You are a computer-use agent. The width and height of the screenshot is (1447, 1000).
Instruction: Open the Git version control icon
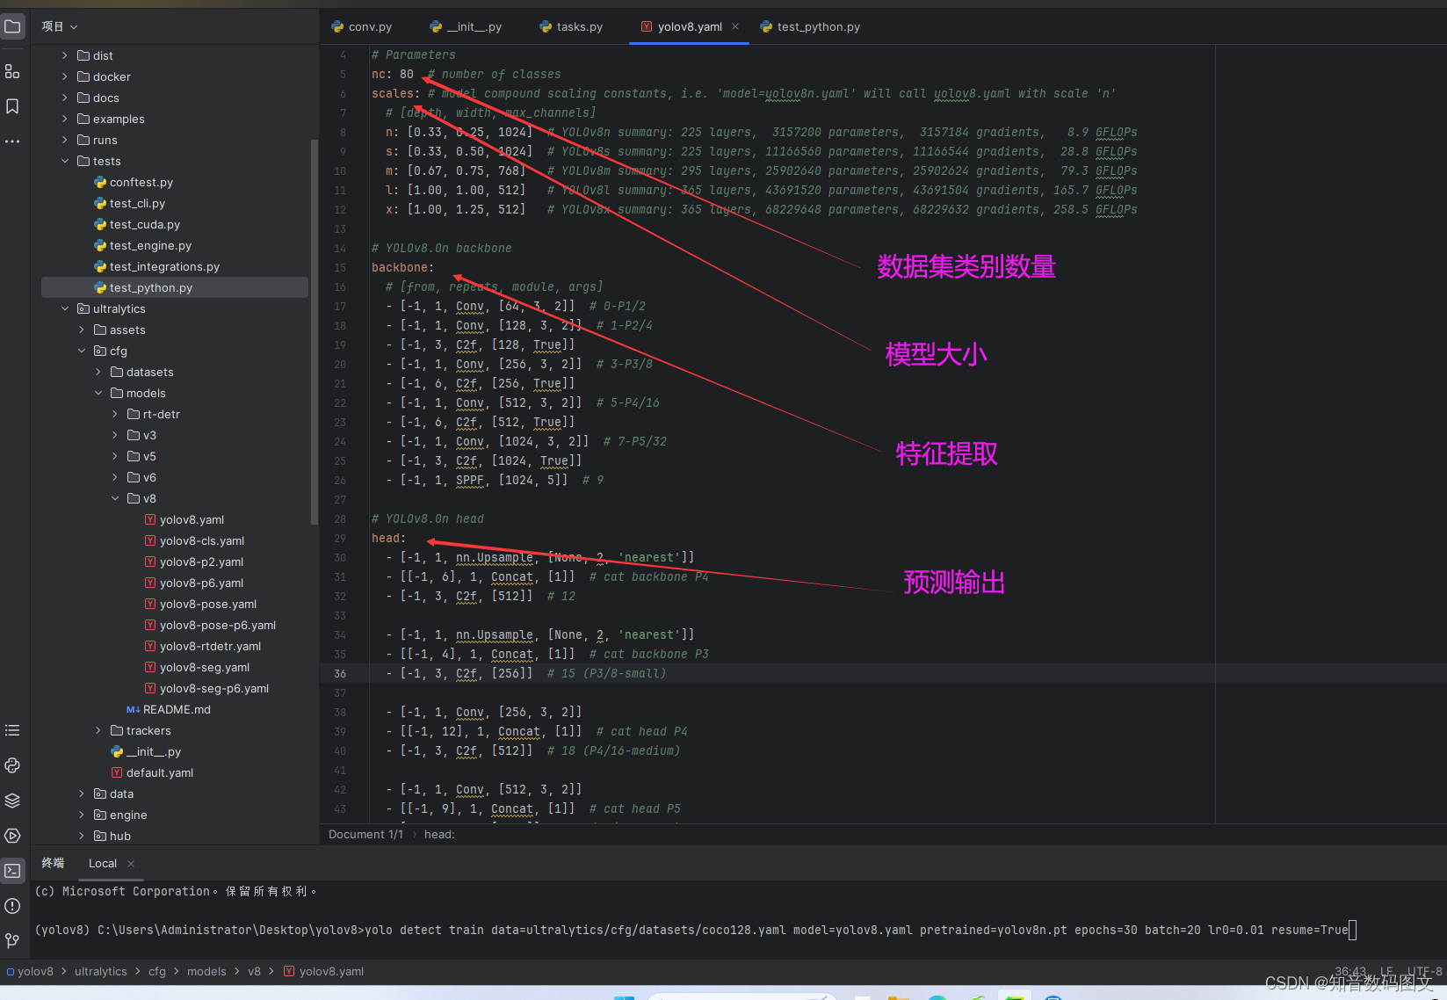click(x=12, y=941)
